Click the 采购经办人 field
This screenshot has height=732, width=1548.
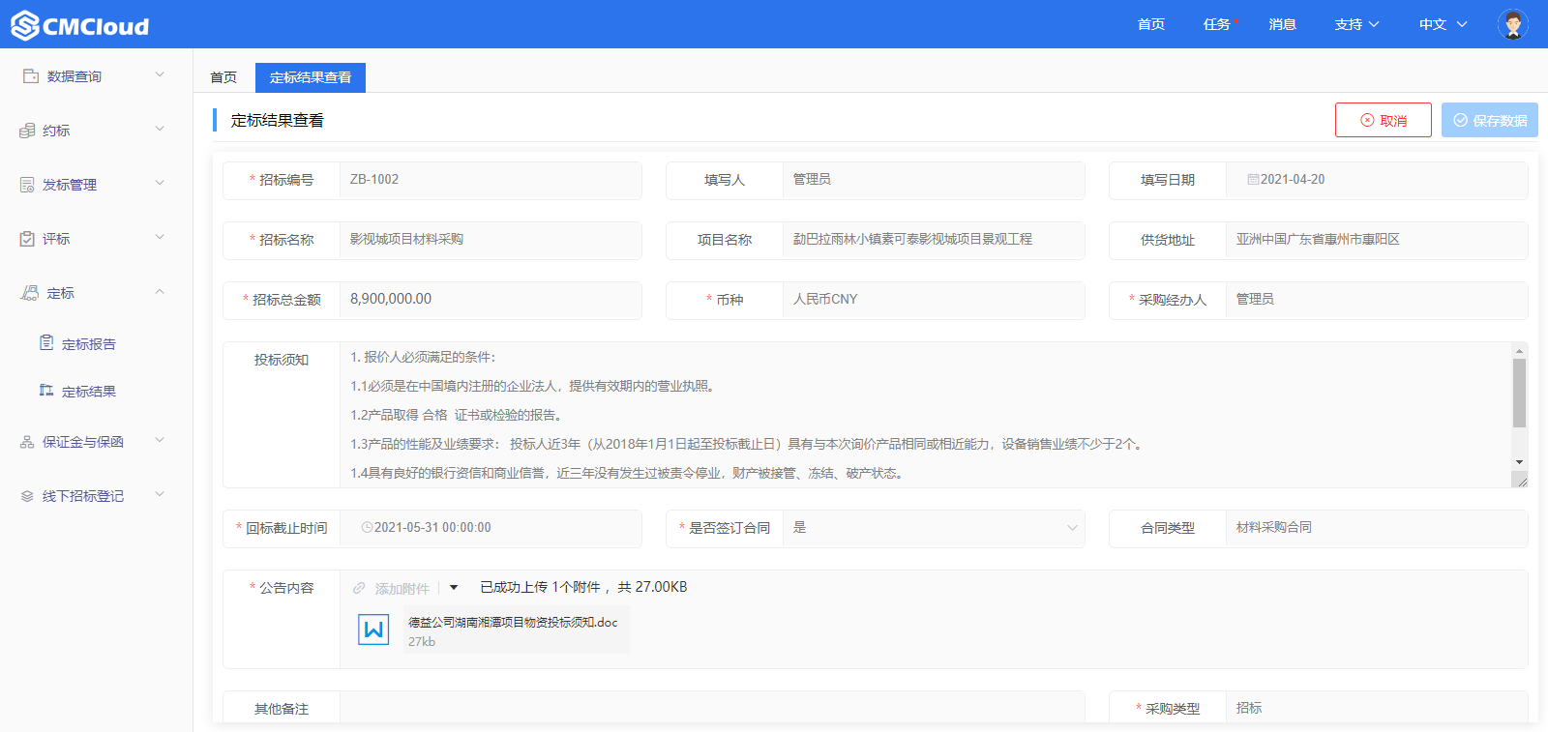click(x=1377, y=300)
